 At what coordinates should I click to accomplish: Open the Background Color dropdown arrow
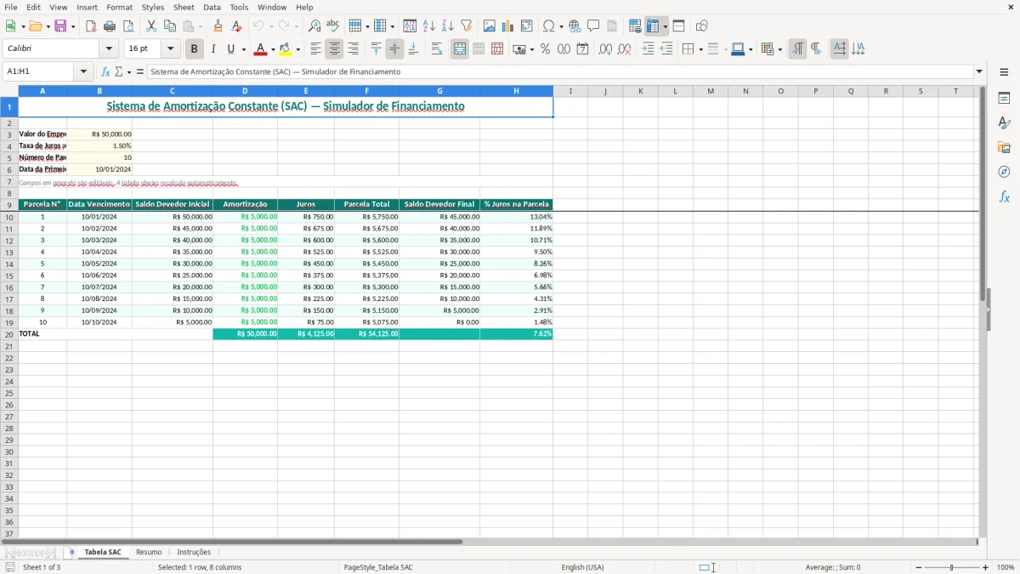(x=298, y=49)
